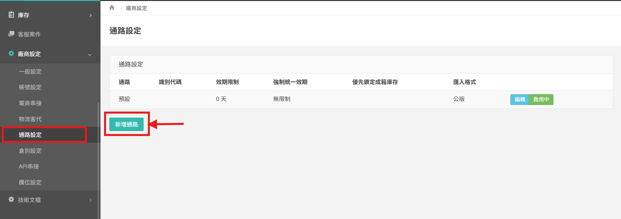Open 帳號設定 submenu item

click(x=30, y=87)
